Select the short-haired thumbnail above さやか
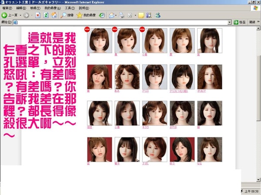Screen dimensions: 261x195 pyautogui.click(x=182, y=113)
